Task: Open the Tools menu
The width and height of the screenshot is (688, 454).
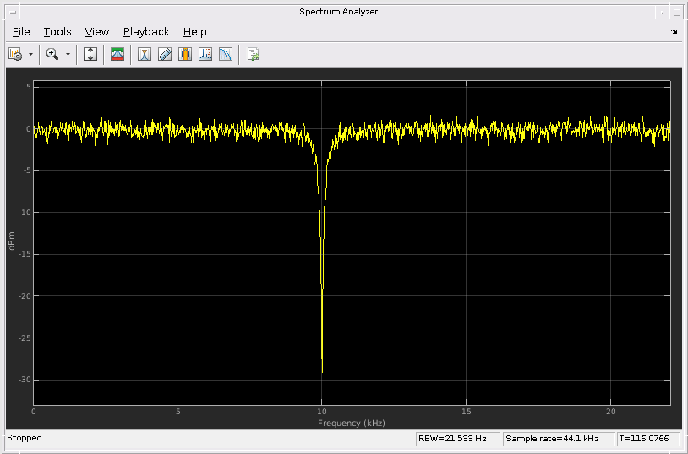Action: (57, 32)
